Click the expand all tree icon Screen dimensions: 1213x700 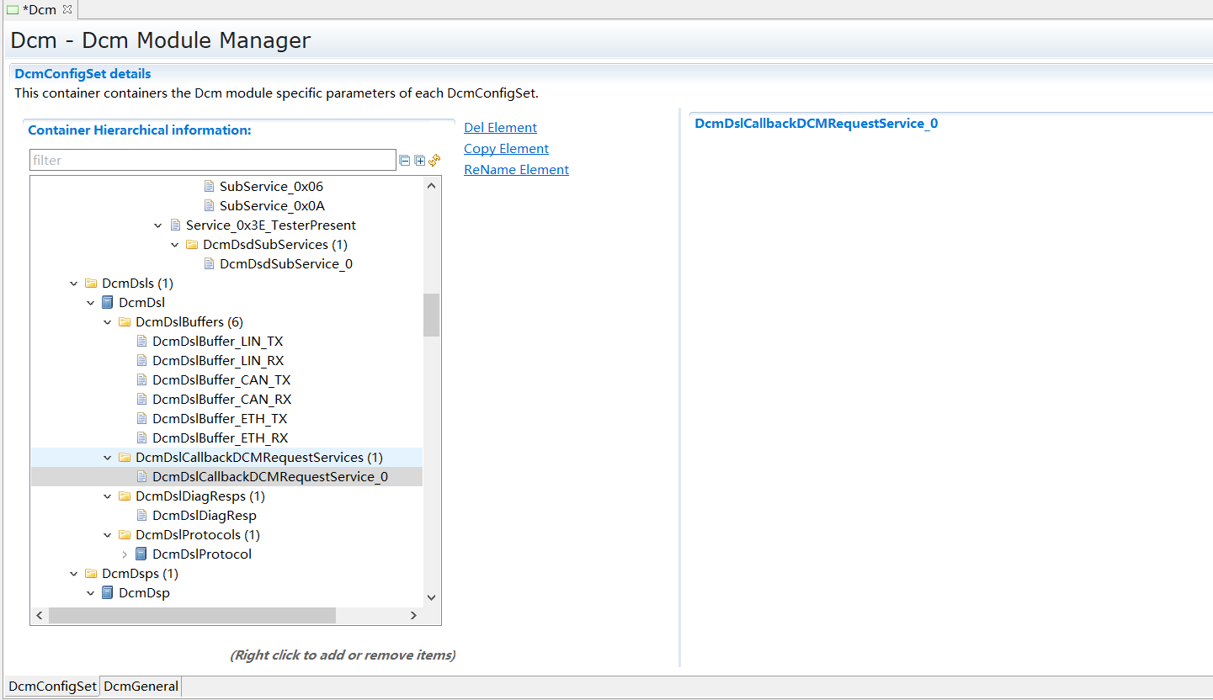pyautogui.click(x=420, y=160)
